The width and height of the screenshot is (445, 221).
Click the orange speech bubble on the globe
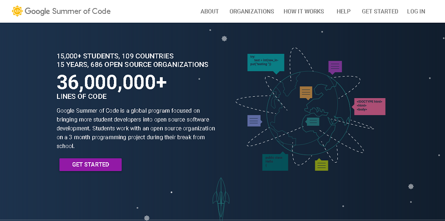(306, 92)
